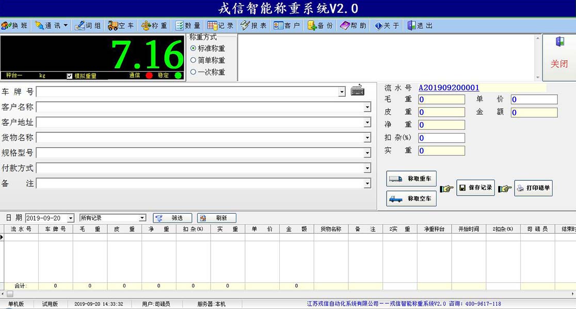Click the 实重 input field
This screenshot has width=576, height=309.
(442, 151)
